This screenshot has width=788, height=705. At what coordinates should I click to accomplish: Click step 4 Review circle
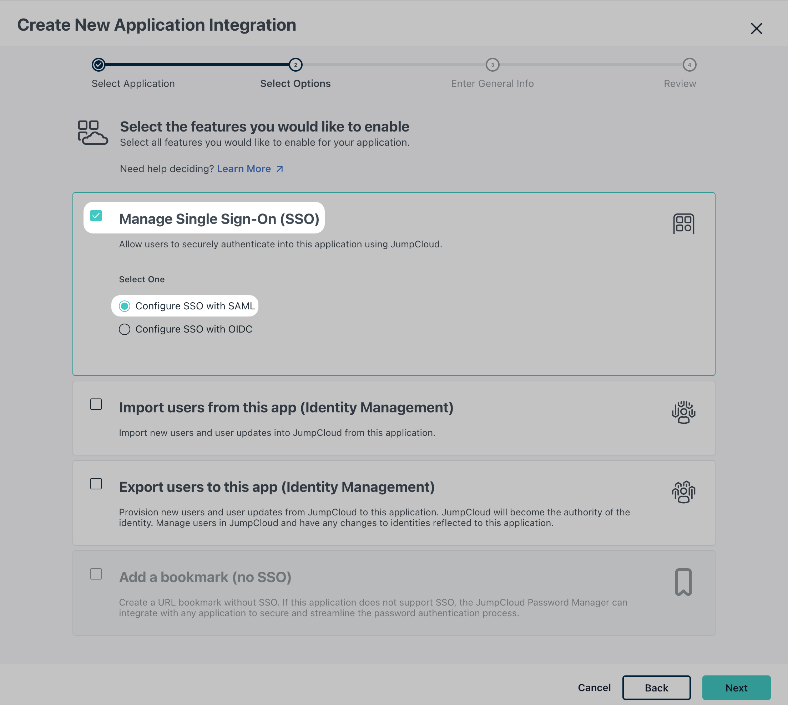(689, 65)
